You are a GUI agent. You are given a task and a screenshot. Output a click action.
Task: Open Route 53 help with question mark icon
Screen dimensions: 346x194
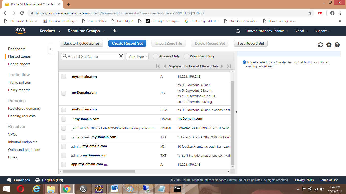[337, 45]
